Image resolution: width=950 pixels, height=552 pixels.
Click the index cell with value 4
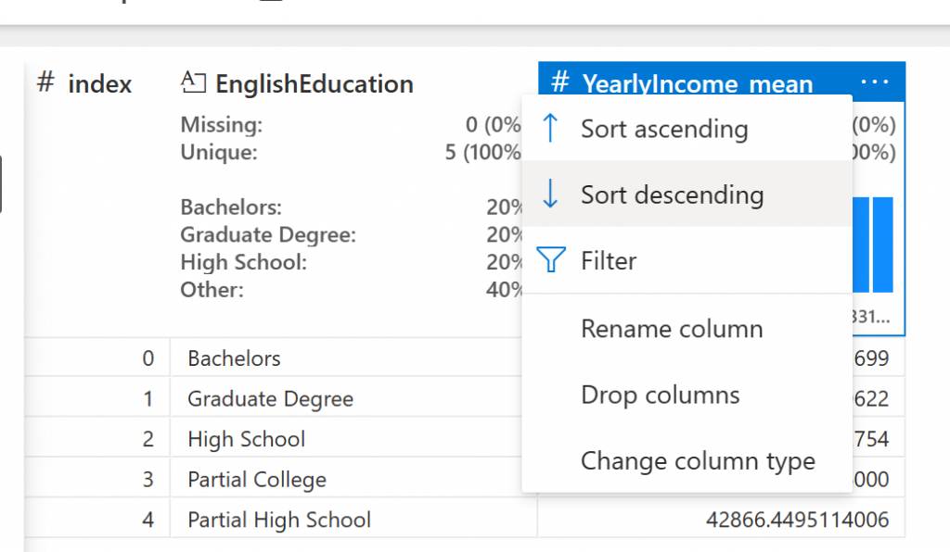148,520
